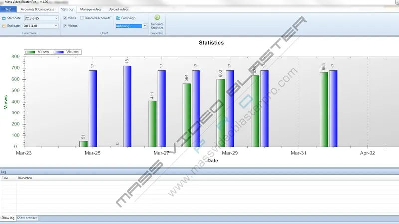This screenshot has height=224, width=399.
Task: Toggle the Views checkbox
Action: tap(65, 18)
